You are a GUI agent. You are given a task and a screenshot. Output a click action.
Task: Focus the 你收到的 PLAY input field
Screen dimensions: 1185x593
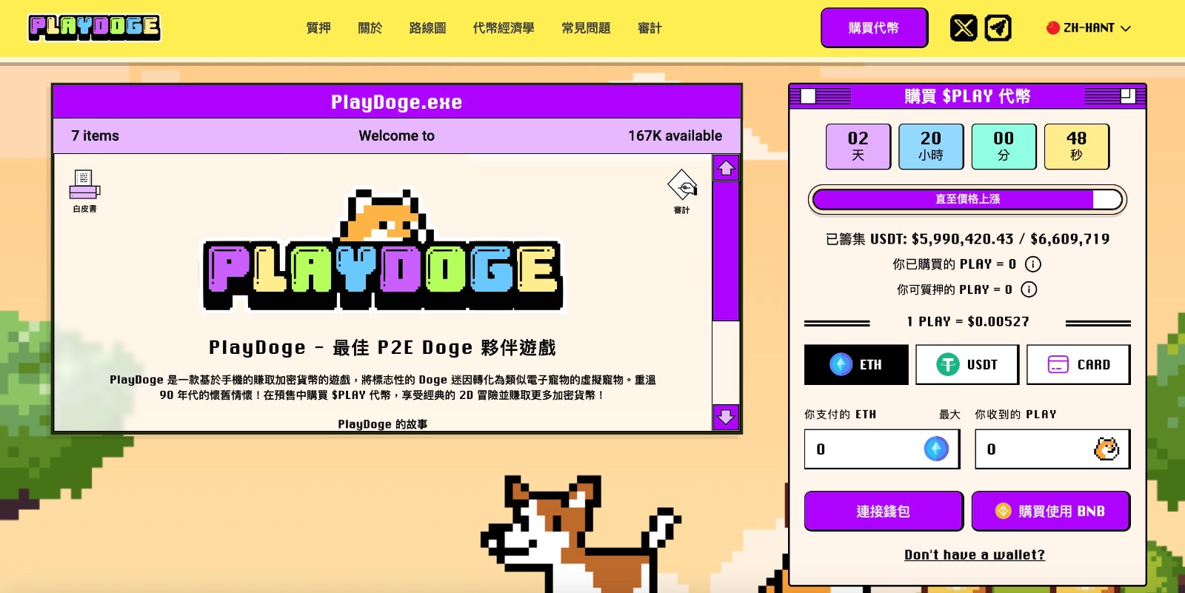1052,449
